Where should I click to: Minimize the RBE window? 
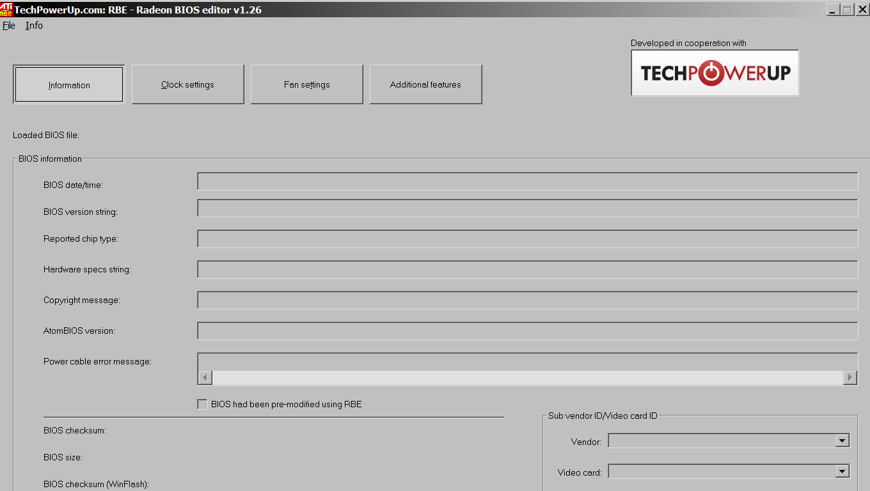point(832,10)
